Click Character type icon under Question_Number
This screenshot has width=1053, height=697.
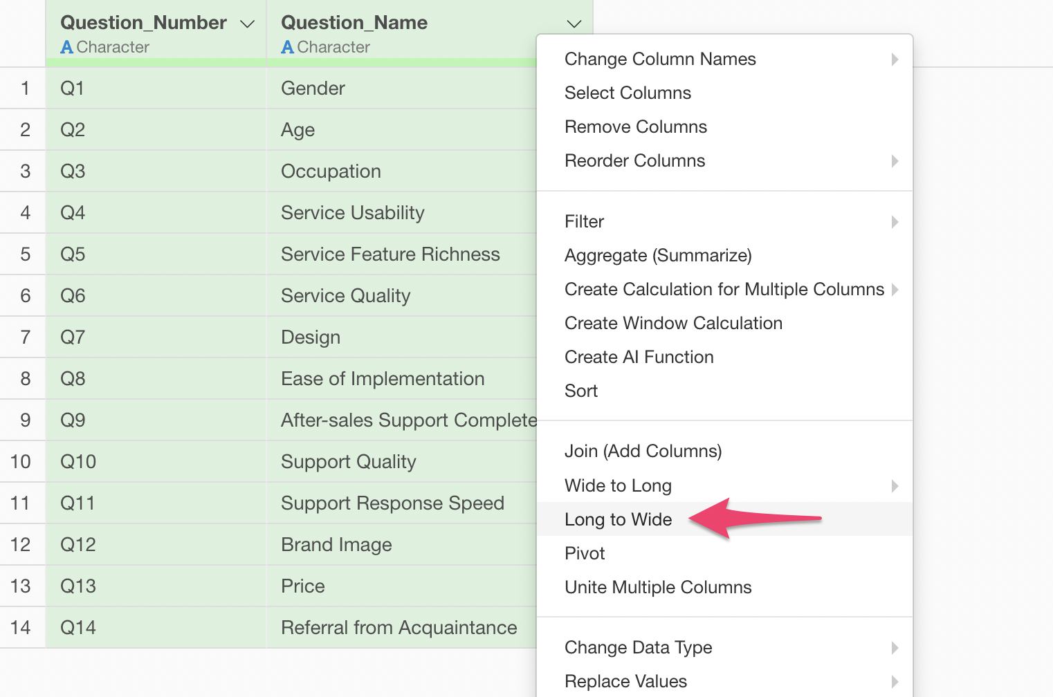[x=66, y=48]
